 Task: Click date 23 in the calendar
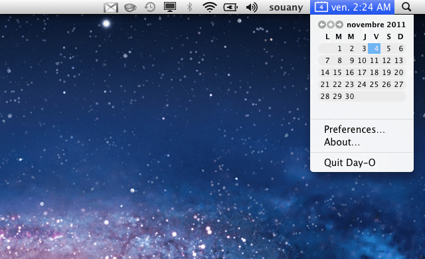(x=350, y=84)
